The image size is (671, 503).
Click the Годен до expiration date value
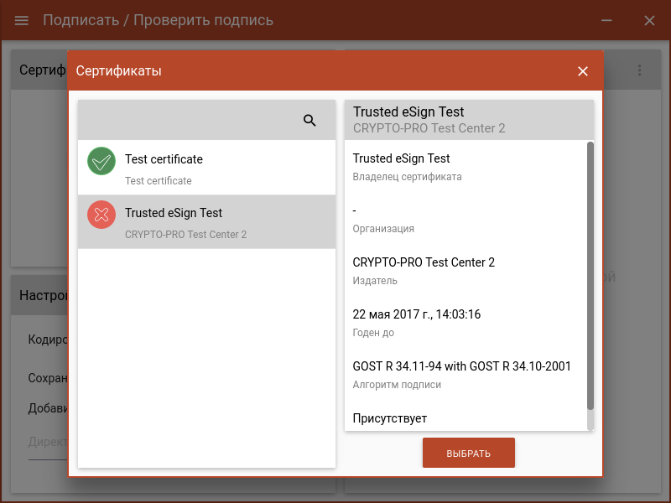(x=414, y=314)
